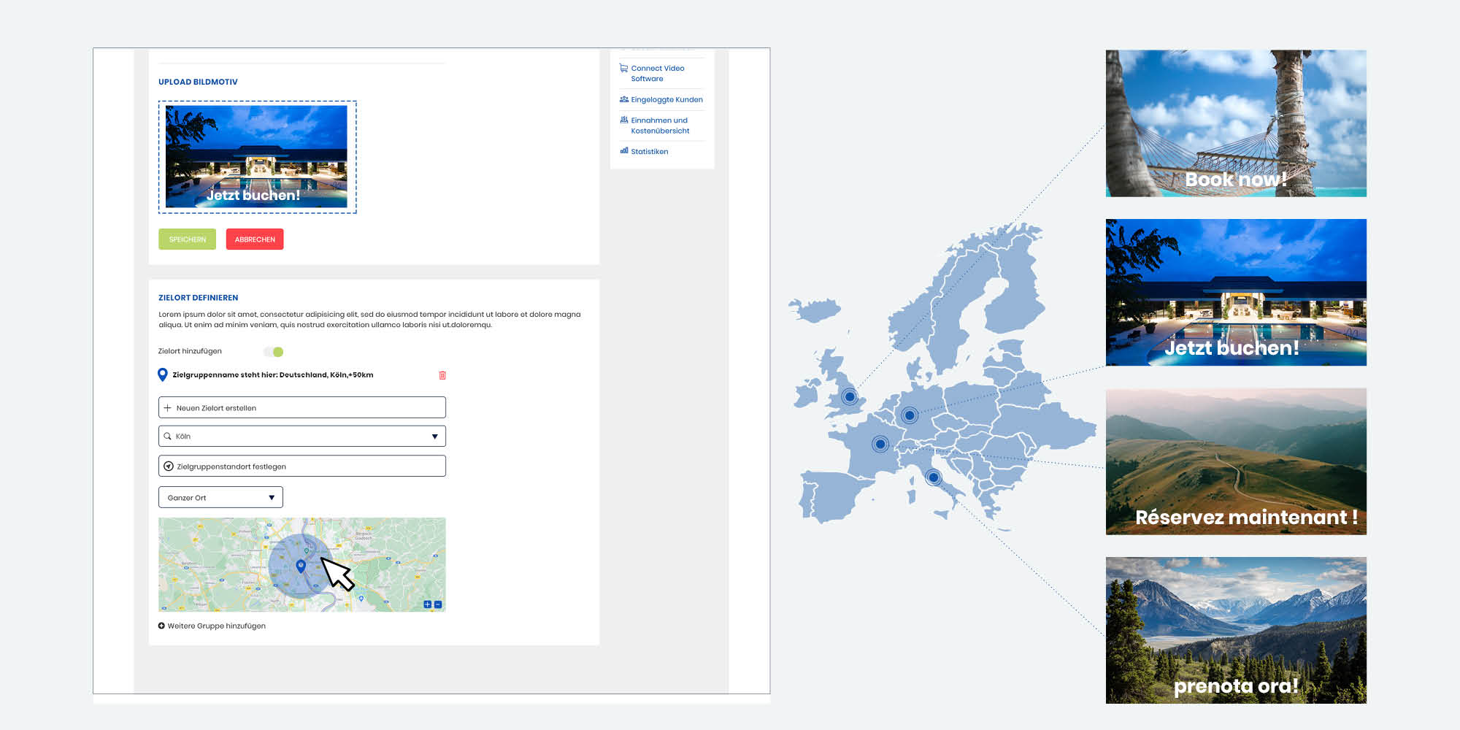Click the hotspot marker over Italy on Europe map
The width and height of the screenshot is (1460, 730).
tap(933, 477)
